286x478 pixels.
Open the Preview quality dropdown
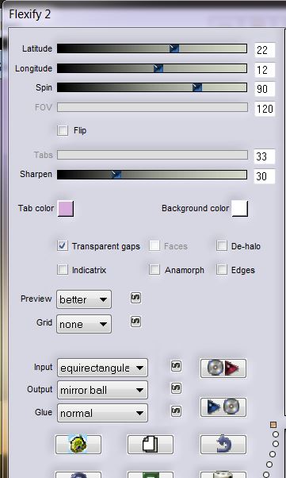pos(84,299)
